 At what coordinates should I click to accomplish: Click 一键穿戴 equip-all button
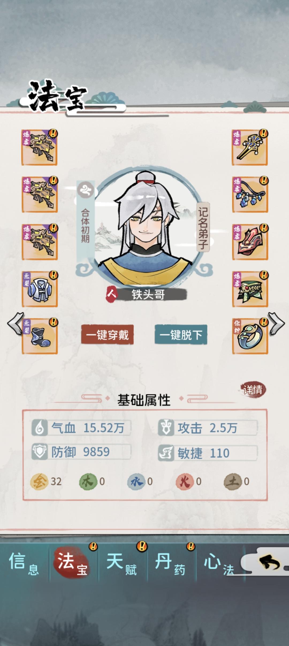coord(107,335)
